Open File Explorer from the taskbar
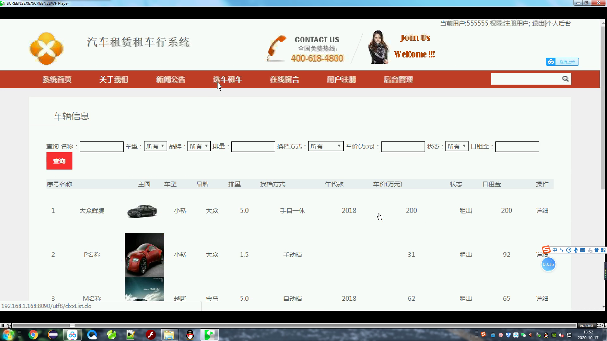The width and height of the screenshot is (607, 341). 169,335
